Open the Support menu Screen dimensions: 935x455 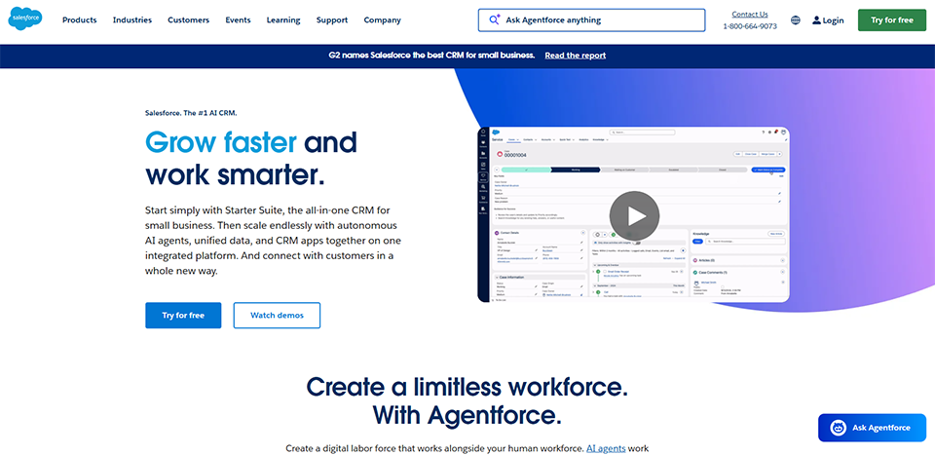[x=332, y=19]
